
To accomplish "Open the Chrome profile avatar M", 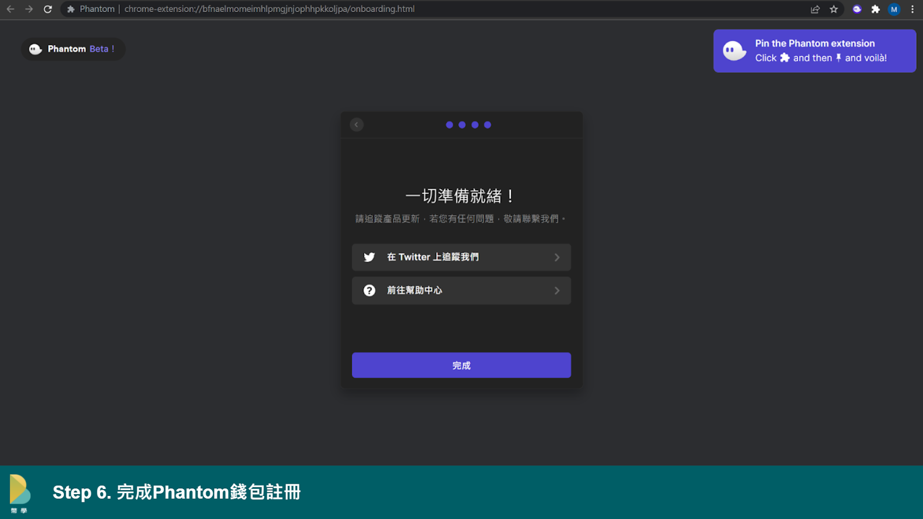I will (x=894, y=9).
